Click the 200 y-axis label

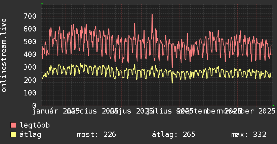pyautogui.click(x=30, y=80)
